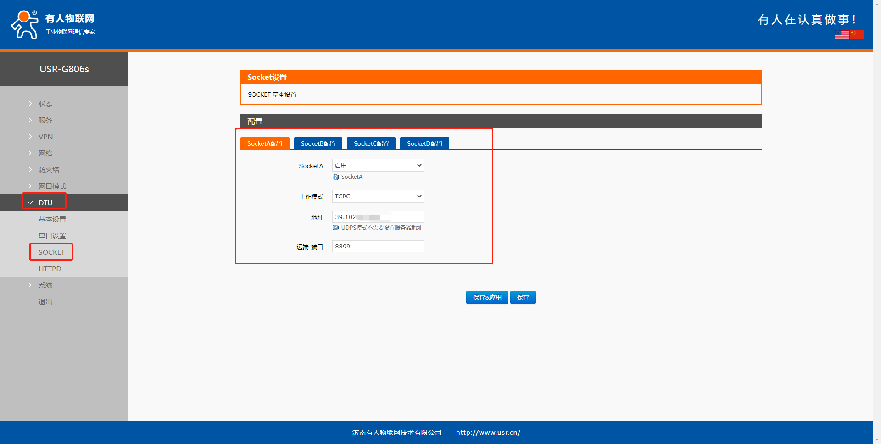Image resolution: width=881 pixels, height=444 pixels.
Task: Click the info icon beside SocketA hint
Action: [x=335, y=177]
